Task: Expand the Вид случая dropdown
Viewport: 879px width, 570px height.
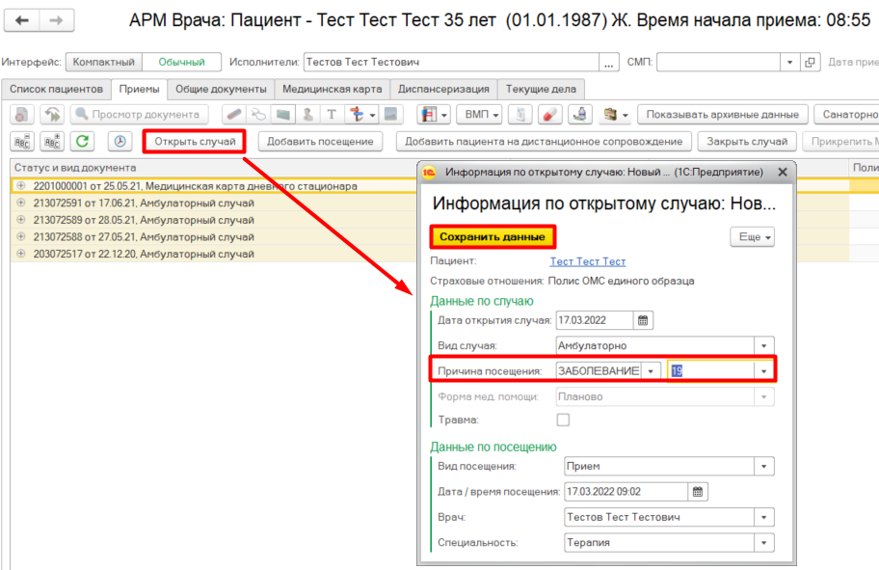Action: click(764, 345)
